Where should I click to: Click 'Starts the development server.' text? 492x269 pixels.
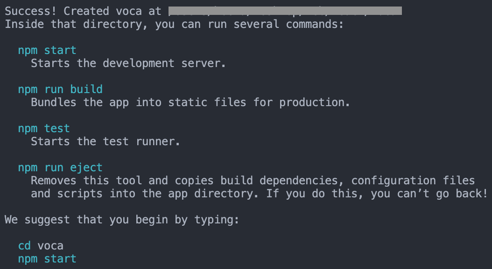[128, 63]
